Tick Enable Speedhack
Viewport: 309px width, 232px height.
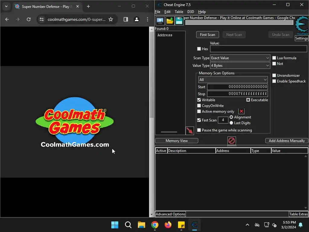coord(274,81)
